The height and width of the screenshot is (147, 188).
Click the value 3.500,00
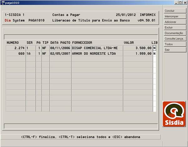pyautogui.click(x=138, y=48)
